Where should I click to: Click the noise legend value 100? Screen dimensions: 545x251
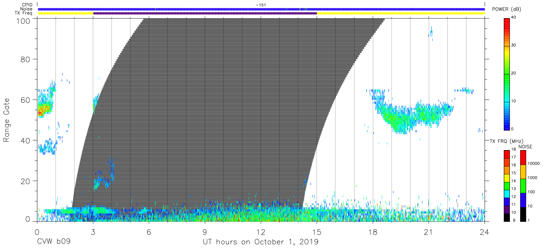click(x=532, y=192)
